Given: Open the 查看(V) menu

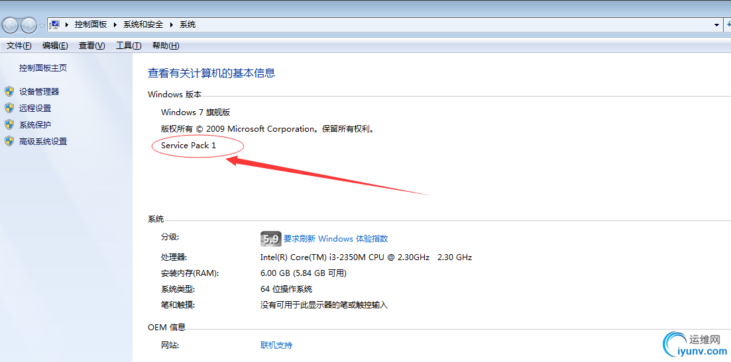Looking at the screenshot, I should (x=92, y=45).
